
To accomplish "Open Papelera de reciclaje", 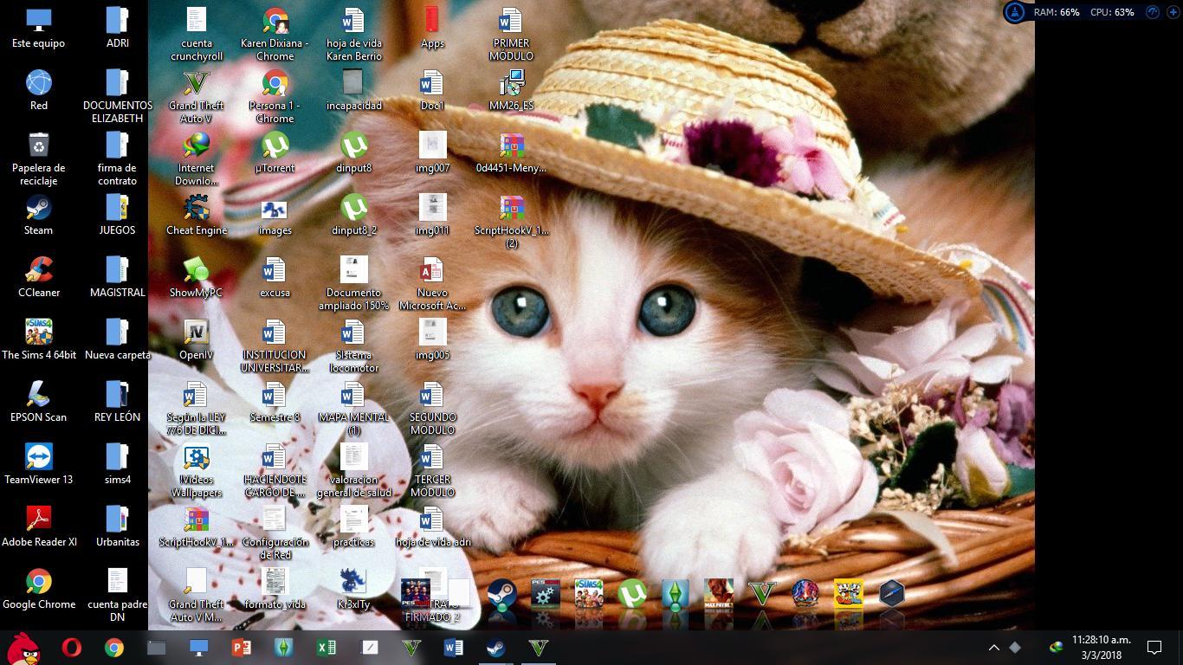I will [39, 158].
